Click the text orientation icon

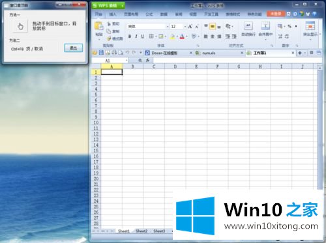(x=228, y=26)
